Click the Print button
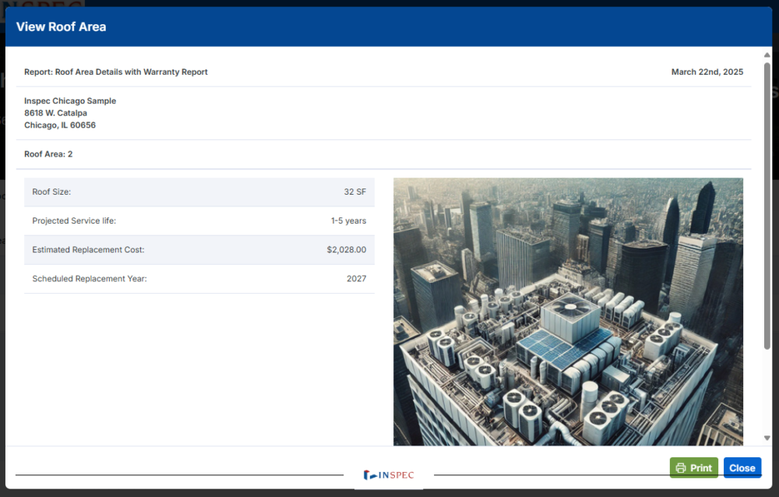The image size is (779, 497). pos(693,467)
